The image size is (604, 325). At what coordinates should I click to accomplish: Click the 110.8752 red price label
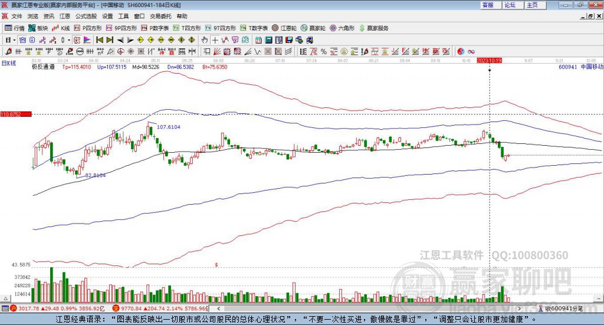(x=16, y=114)
